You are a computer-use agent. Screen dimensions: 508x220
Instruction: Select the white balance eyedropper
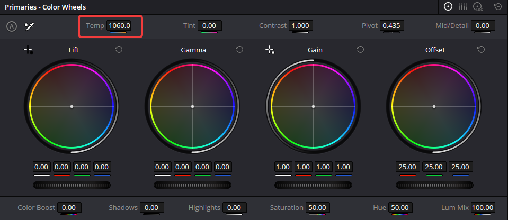click(30, 26)
